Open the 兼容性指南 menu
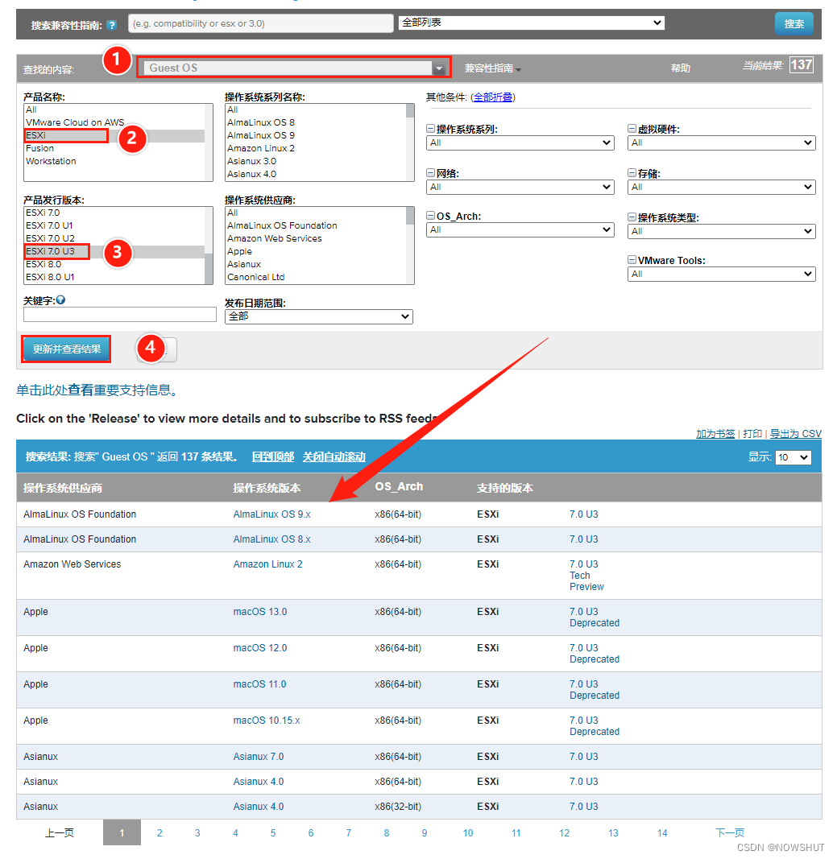This screenshot has width=837, height=859. [x=492, y=68]
